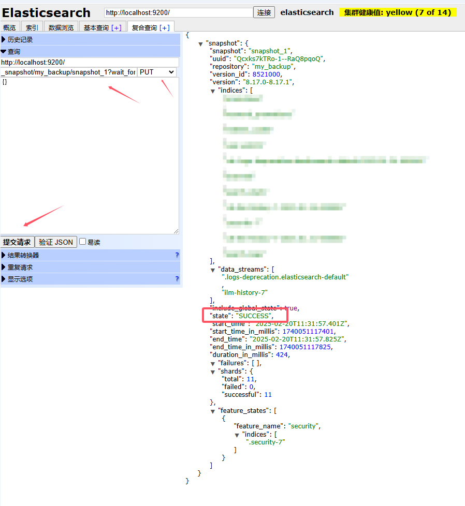The width and height of the screenshot is (465, 506).
Task: Collapse the "snapshot" JSON node
Action: point(200,44)
